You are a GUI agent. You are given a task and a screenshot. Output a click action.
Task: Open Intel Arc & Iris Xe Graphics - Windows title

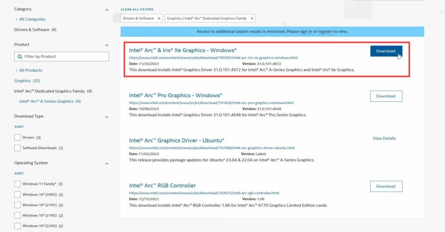[x=183, y=50]
